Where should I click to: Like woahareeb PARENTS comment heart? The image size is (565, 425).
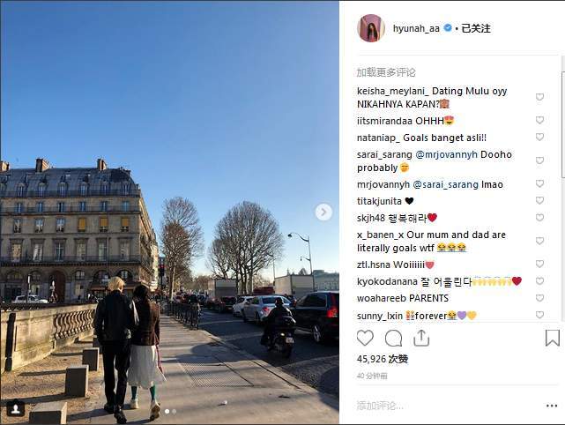click(539, 298)
